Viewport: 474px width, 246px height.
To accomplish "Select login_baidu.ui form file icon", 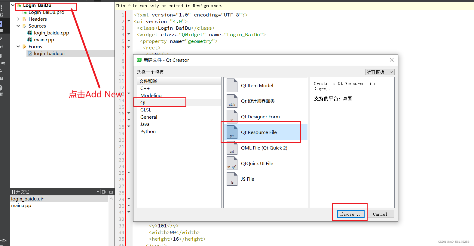I will tap(30, 53).
